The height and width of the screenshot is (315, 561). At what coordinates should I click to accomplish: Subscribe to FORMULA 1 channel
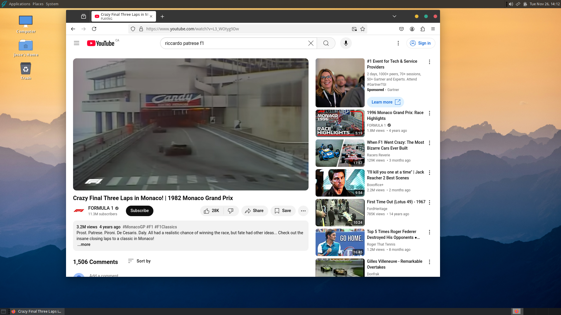coord(140,211)
